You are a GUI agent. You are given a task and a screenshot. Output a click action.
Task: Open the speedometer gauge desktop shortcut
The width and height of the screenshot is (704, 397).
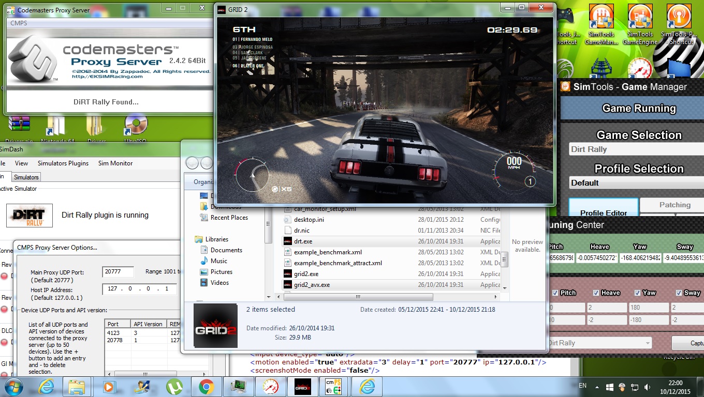click(640, 67)
